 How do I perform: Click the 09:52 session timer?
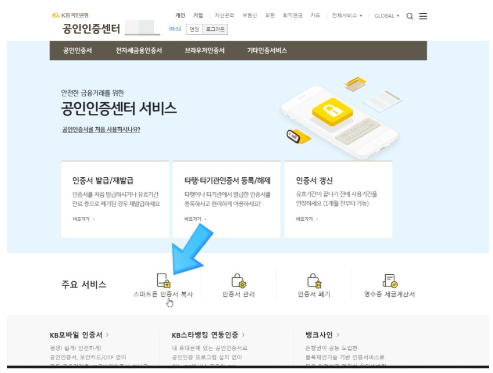175,29
